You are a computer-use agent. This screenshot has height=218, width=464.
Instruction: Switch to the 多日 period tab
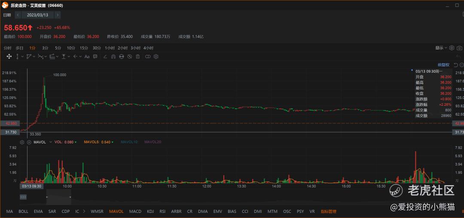[19, 48]
